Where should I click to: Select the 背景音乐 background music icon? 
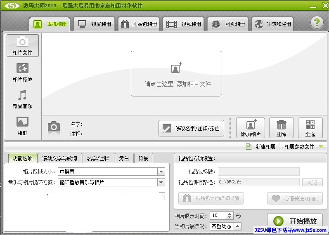click(x=22, y=99)
